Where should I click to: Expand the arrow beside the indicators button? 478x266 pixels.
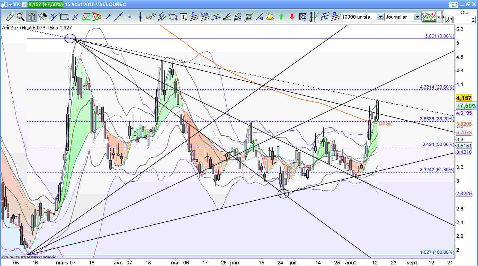439,17
